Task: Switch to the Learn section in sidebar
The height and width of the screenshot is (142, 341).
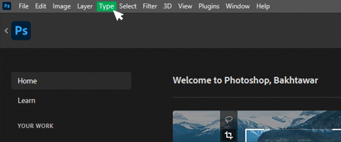Action: point(27,100)
